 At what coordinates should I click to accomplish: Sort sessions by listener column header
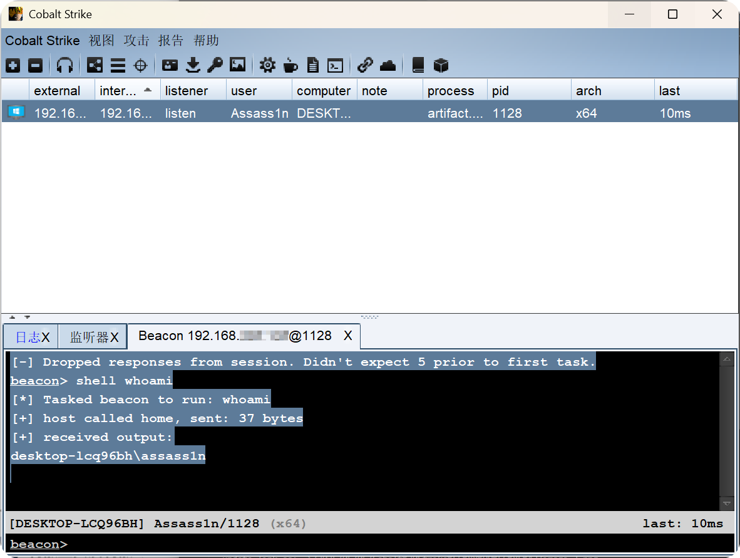tap(193, 91)
